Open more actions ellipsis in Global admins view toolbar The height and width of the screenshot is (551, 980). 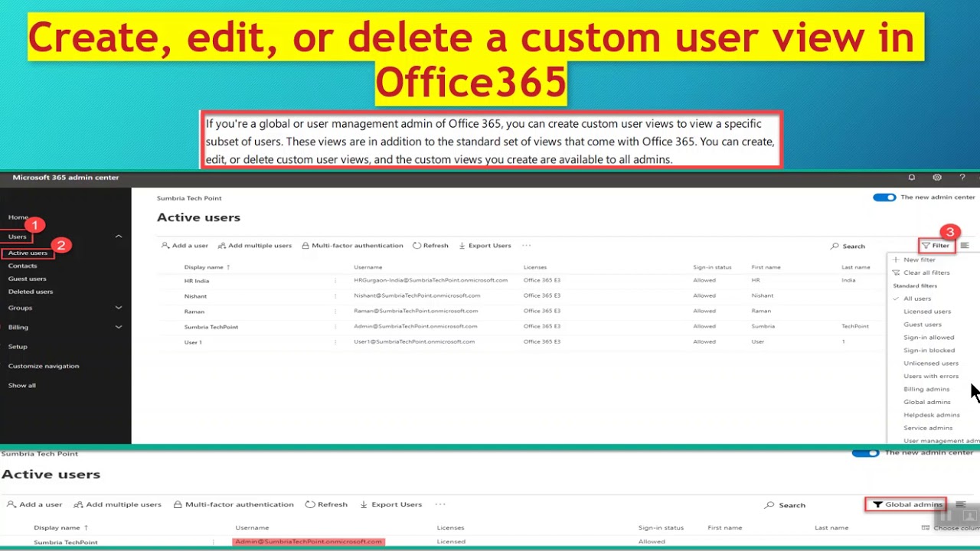[440, 504]
